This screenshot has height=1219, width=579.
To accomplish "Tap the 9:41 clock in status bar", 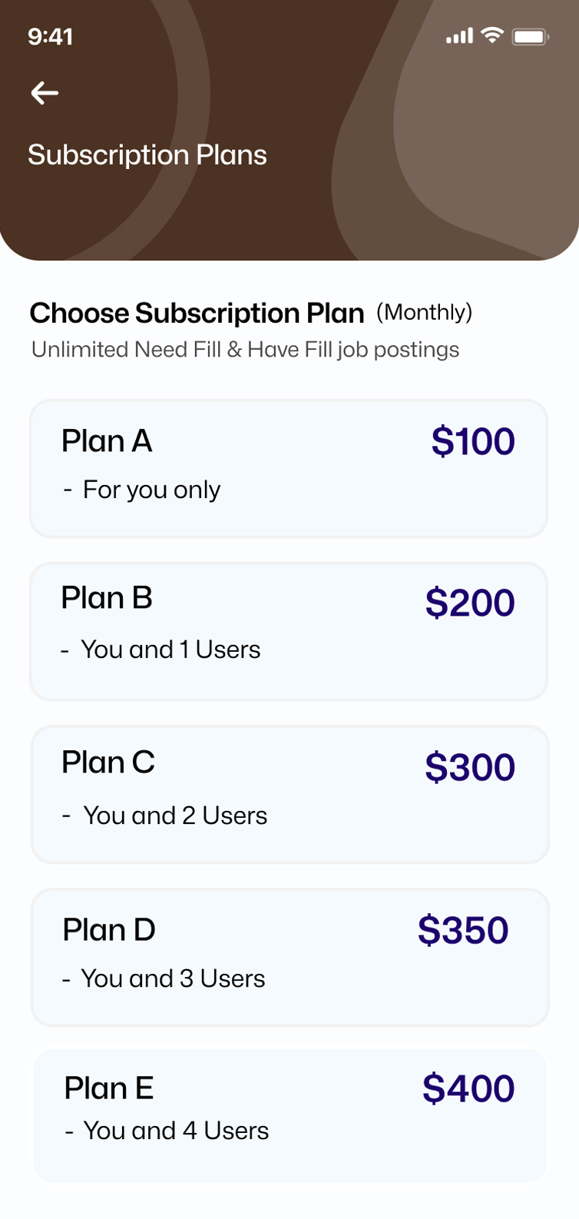I will click(x=50, y=37).
